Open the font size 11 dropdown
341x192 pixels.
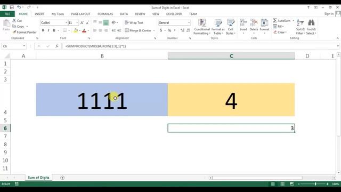tap(77, 22)
